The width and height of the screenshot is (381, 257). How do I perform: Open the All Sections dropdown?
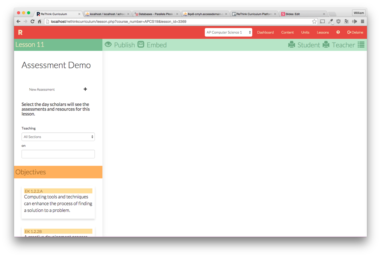click(x=58, y=137)
